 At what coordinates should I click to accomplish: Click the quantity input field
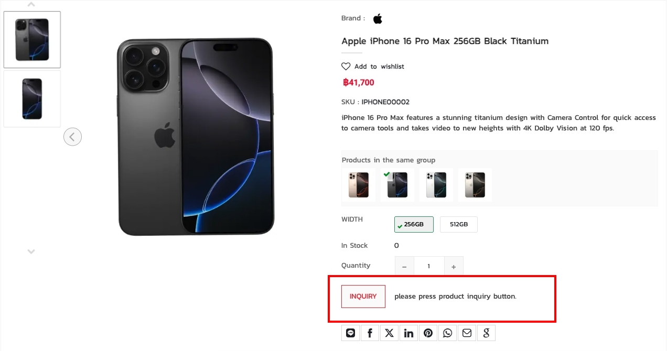pyautogui.click(x=429, y=267)
